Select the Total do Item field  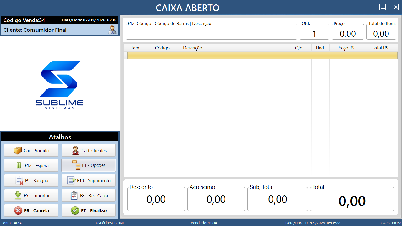pyautogui.click(x=381, y=32)
